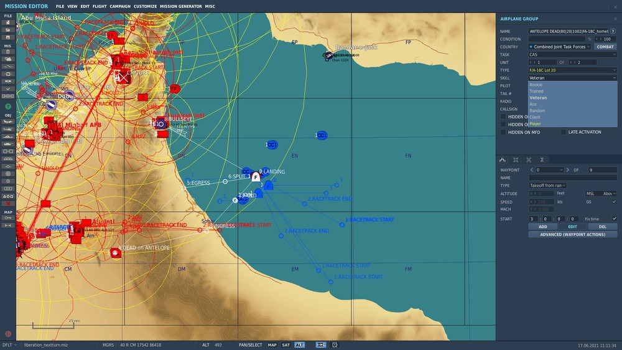Open the TASK dropdown showing CAS
The image size is (622, 350).
pyautogui.click(x=572, y=54)
